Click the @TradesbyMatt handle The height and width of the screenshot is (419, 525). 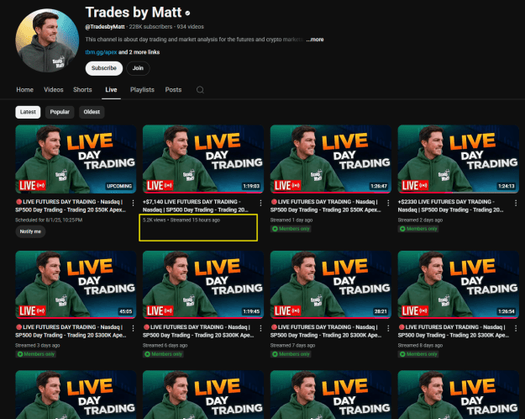pyautogui.click(x=105, y=26)
